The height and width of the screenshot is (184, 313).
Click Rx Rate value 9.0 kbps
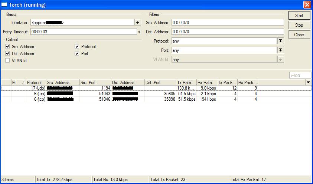pos(209,88)
